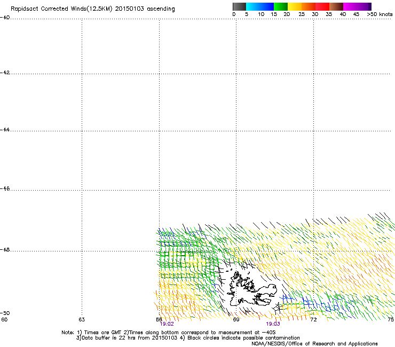This screenshot has height=347, width=395.
Task: Click the legend label 25
Action: click(302, 14)
